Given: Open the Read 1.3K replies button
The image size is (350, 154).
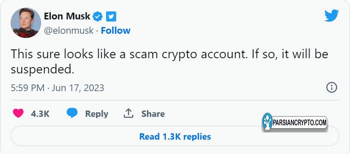Looking at the screenshot, I should pos(175,136).
